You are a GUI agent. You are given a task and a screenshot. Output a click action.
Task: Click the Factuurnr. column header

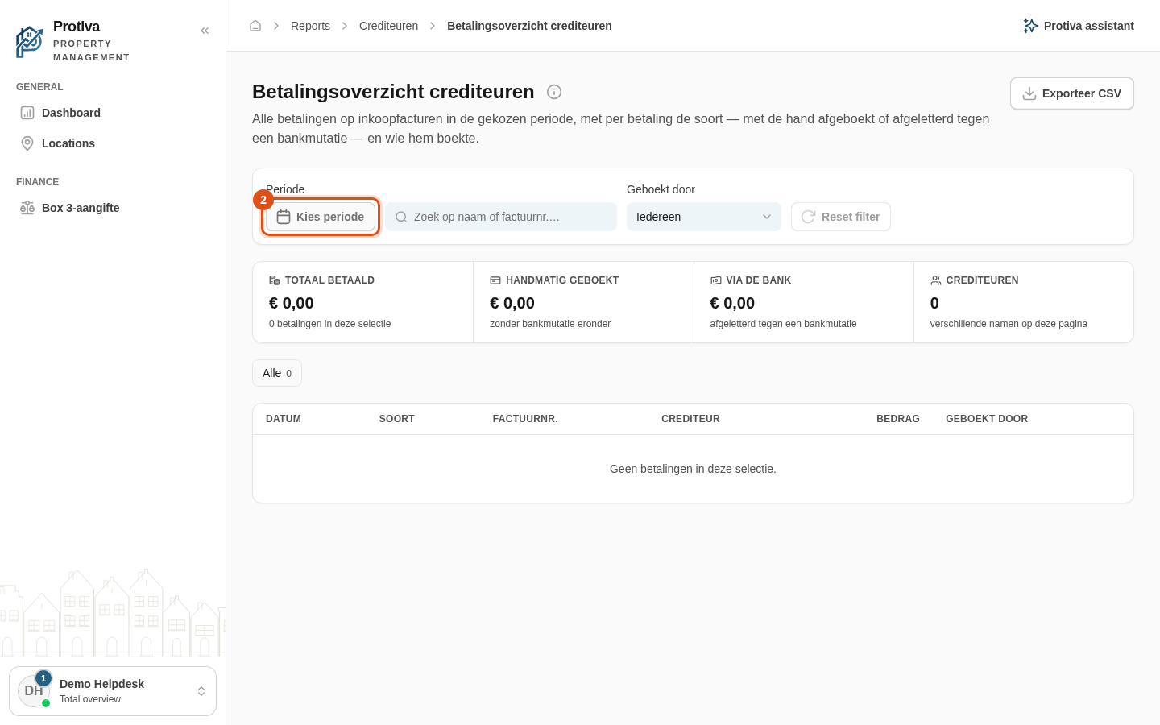pyautogui.click(x=525, y=419)
